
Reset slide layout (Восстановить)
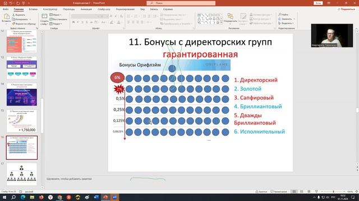coord(58,19)
